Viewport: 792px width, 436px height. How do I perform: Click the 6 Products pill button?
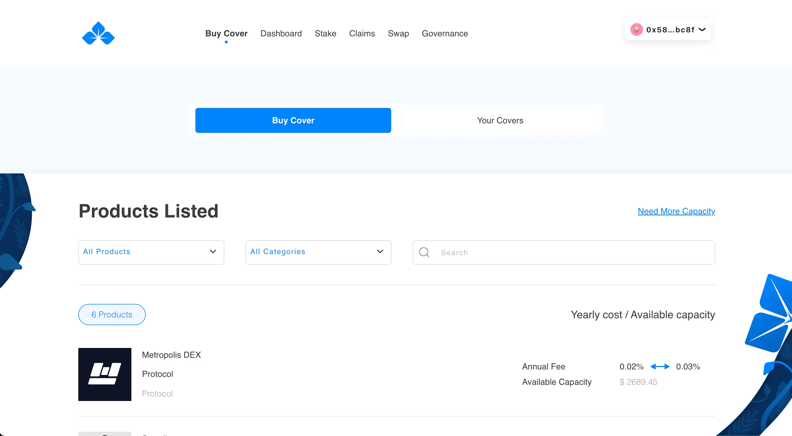[x=112, y=315]
